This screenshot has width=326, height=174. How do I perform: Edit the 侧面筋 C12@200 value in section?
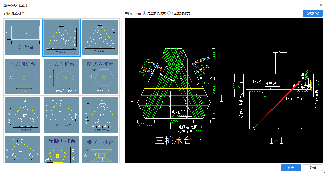(x=307, y=77)
